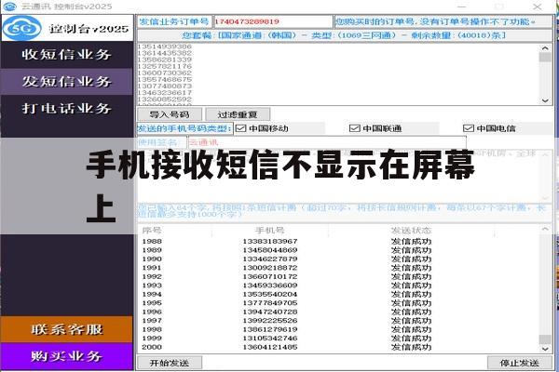The width and height of the screenshot is (559, 372).
Task: Click 发信成功 status in row 1998
Action: [411, 329]
